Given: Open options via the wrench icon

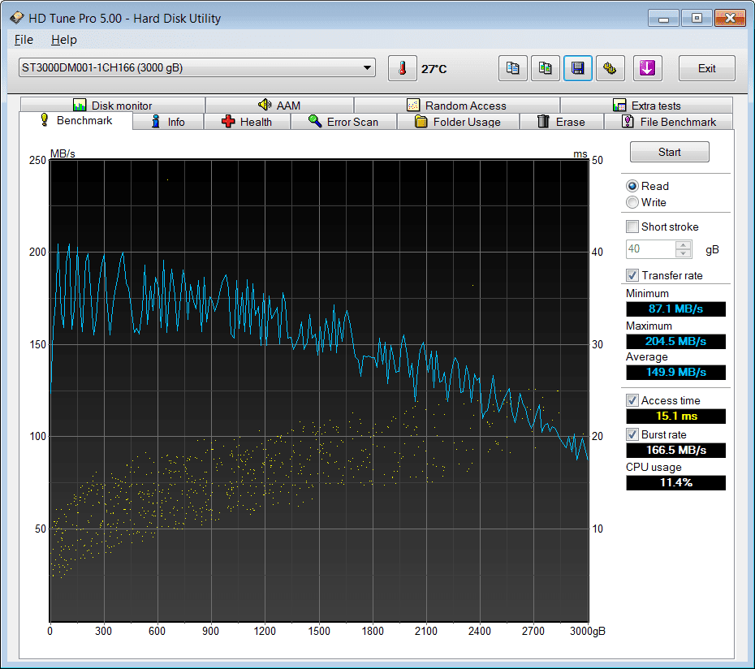Looking at the screenshot, I should (610, 68).
